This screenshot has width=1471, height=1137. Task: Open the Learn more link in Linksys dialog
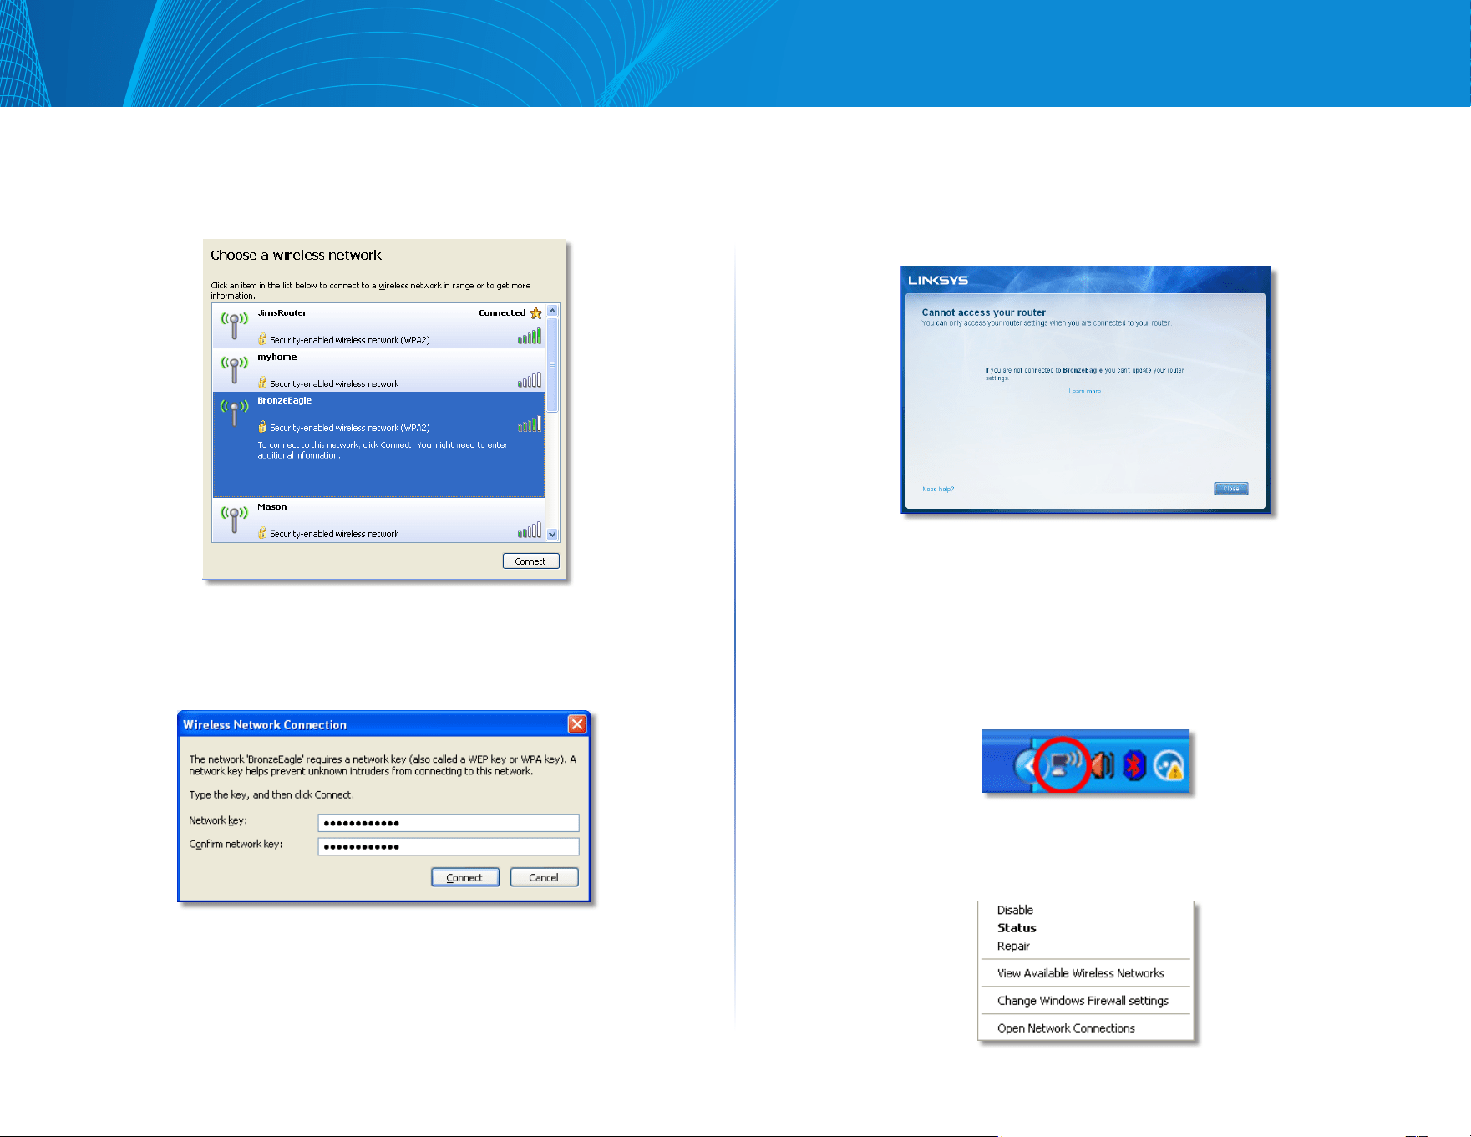(x=1084, y=391)
